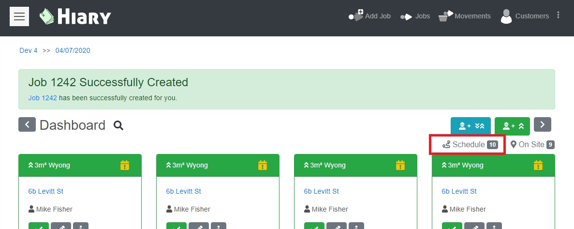Click the Hiary logo
The image size is (574, 229).
75,16
